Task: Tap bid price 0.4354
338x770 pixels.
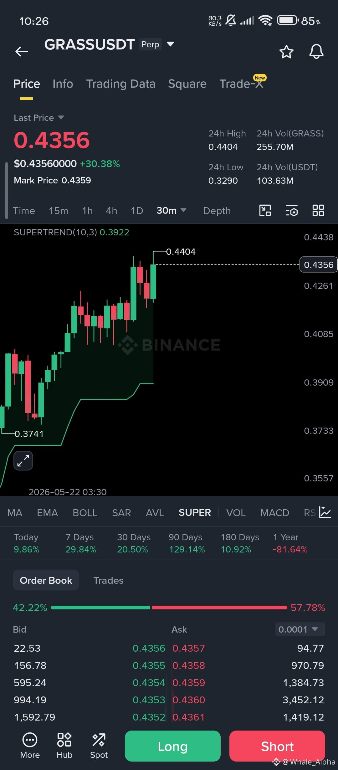Action: coord(149,683)
